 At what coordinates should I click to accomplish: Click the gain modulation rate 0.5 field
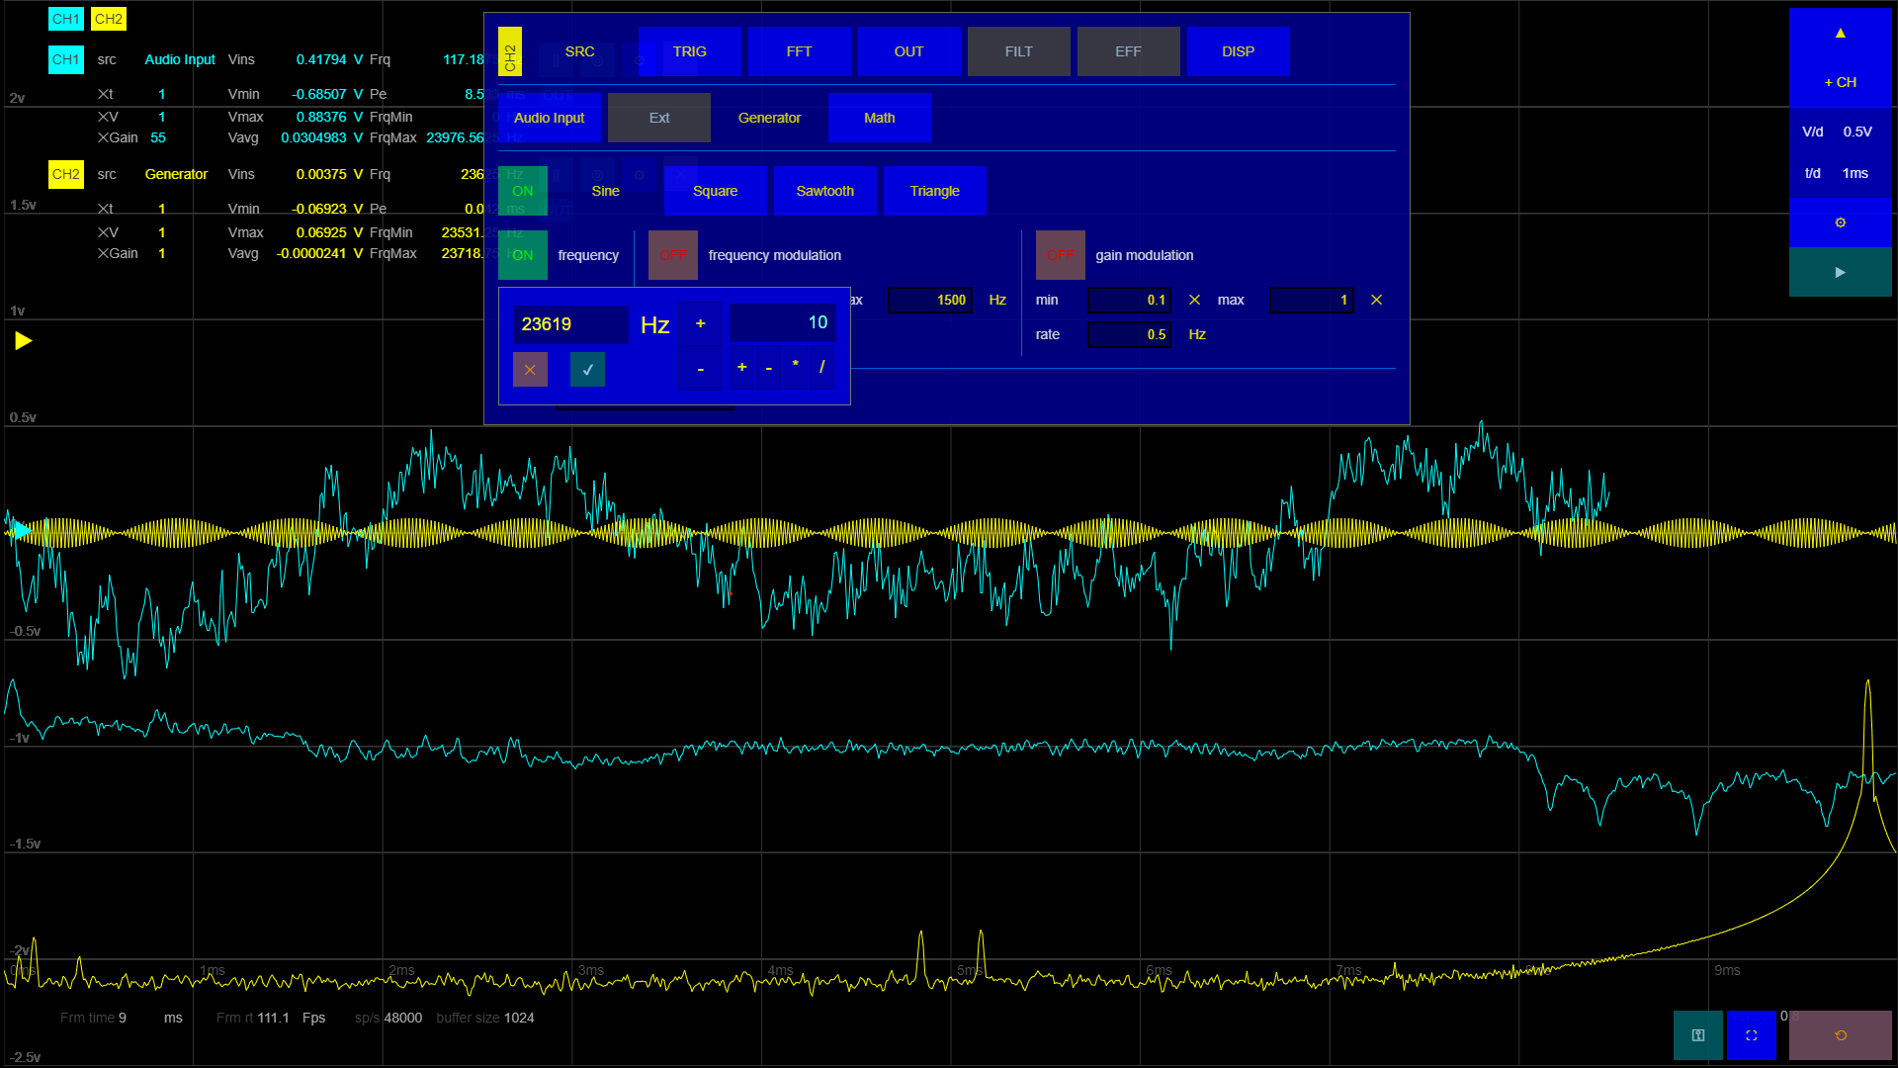tap(1129, 335)
